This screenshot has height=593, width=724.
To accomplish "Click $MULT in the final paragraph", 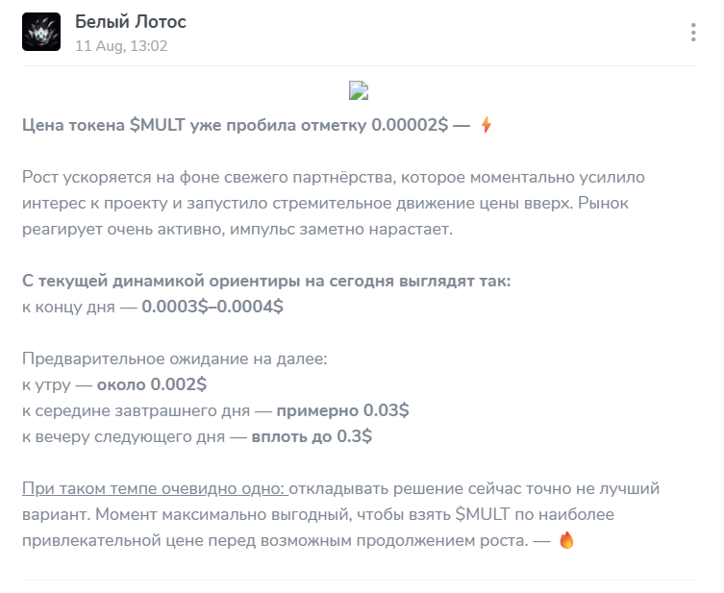I will (x=483, y=514).
